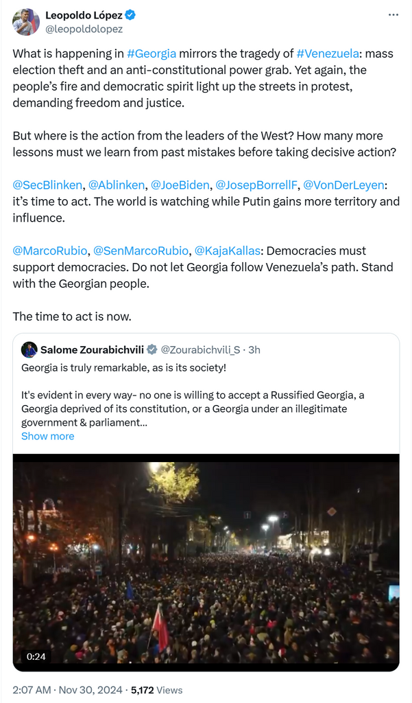This screenshot has width=412, height=703.
Task: Open the #Georgia hashtag
Action: (152, 53)
